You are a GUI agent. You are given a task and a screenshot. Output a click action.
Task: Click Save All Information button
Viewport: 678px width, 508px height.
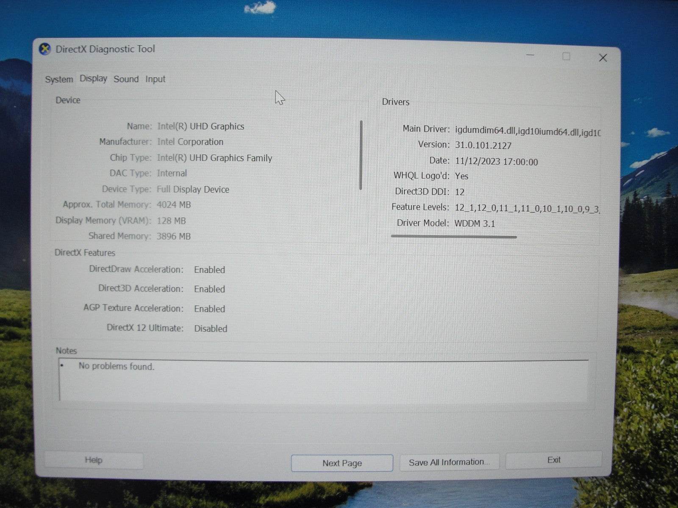pos(449,462)
